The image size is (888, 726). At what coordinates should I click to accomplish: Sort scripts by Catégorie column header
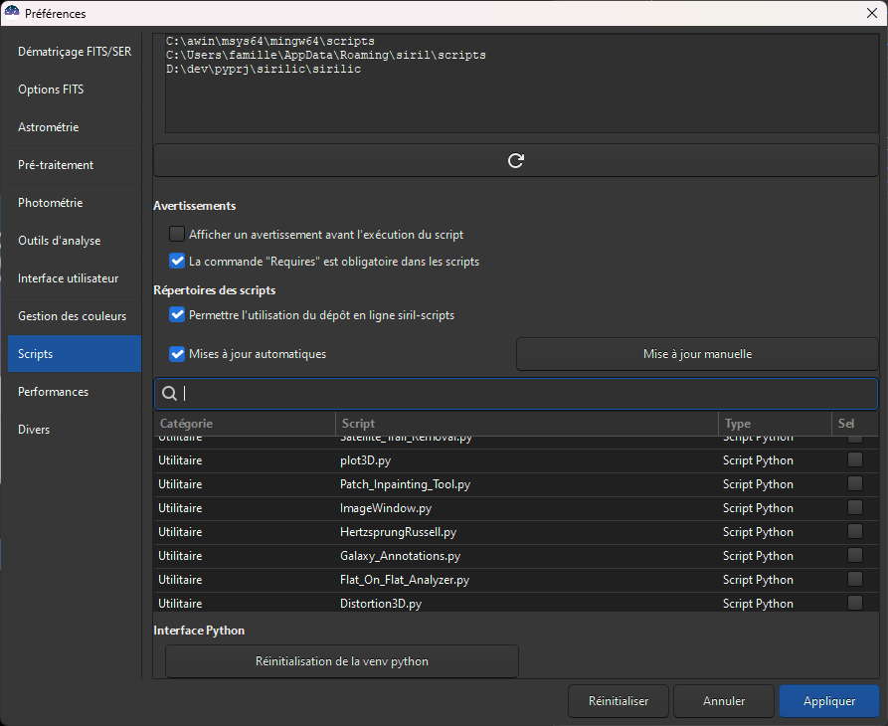click(x=243, y=424)
